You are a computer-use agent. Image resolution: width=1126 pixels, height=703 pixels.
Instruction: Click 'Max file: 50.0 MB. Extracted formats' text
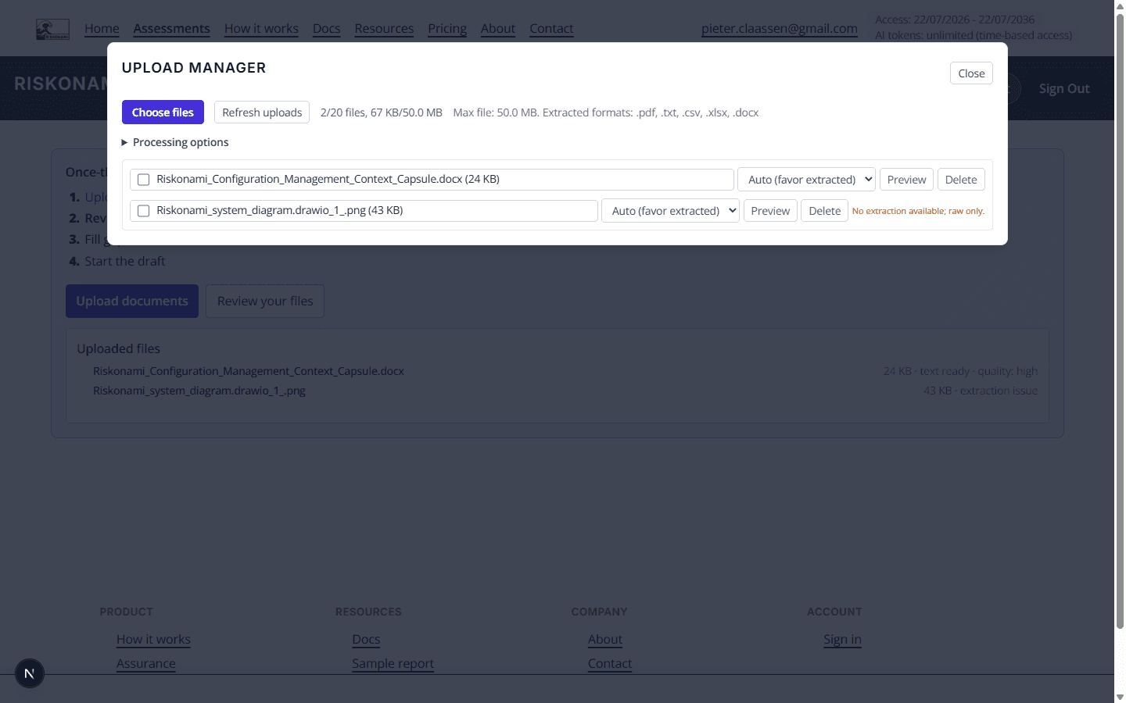(606, 112)
